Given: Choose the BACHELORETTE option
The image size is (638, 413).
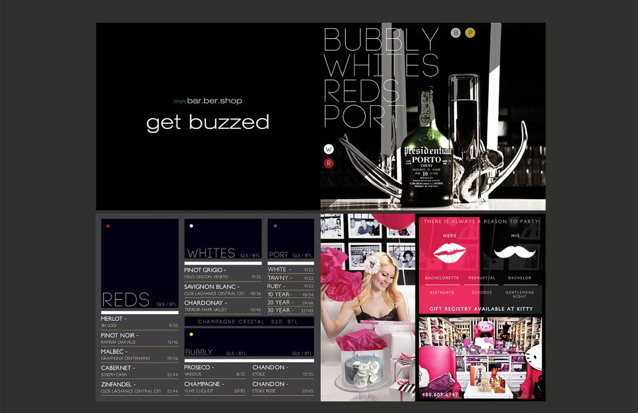Looking at the screenshot, I should [442, 278].
